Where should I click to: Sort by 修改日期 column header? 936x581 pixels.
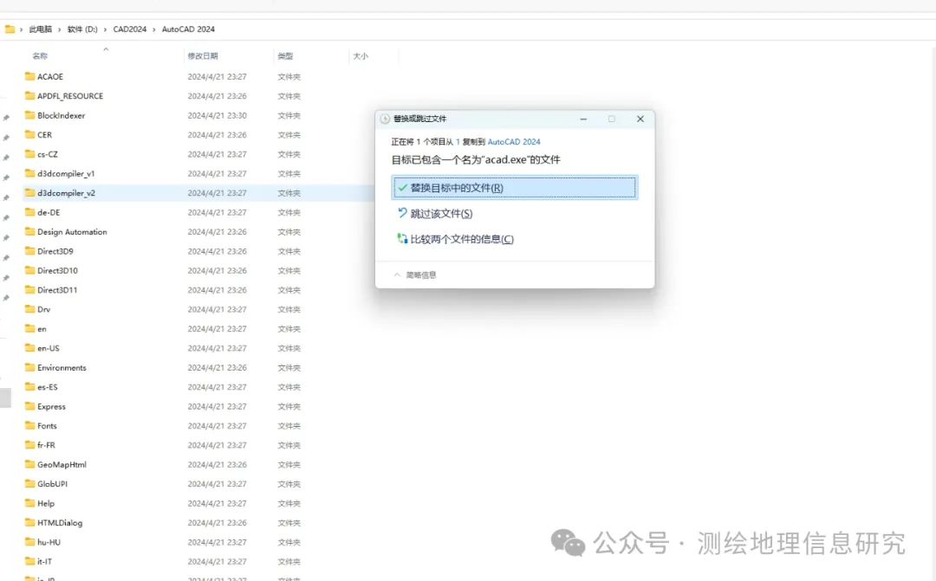coord(203,56)
